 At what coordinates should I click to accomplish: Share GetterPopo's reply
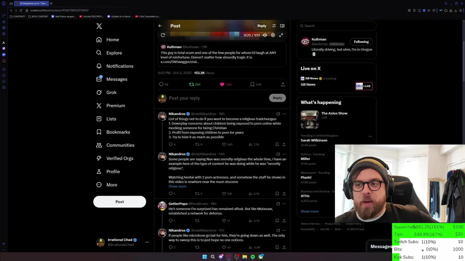[284, 220]
